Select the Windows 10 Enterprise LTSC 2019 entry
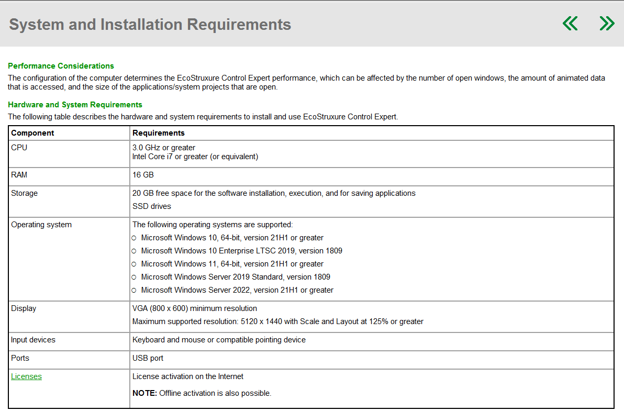 (x=241, y=251)
